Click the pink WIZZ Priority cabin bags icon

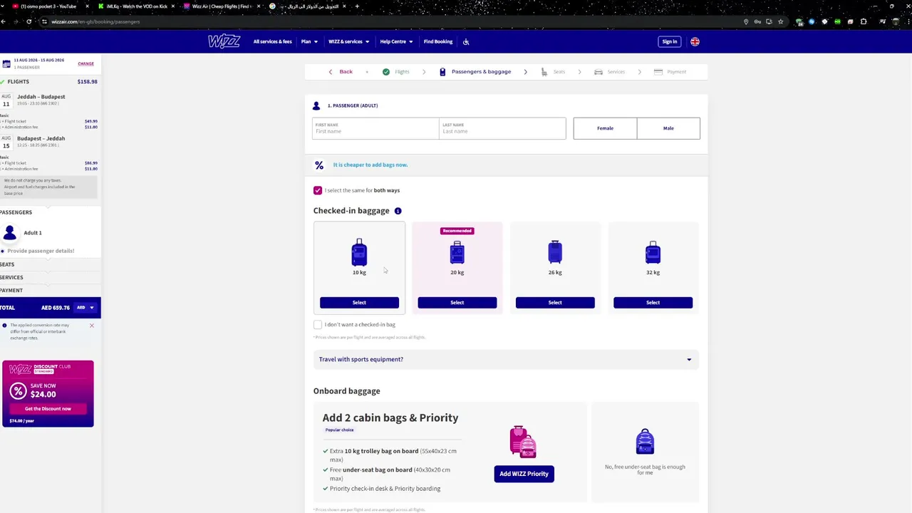pos(523,442)
